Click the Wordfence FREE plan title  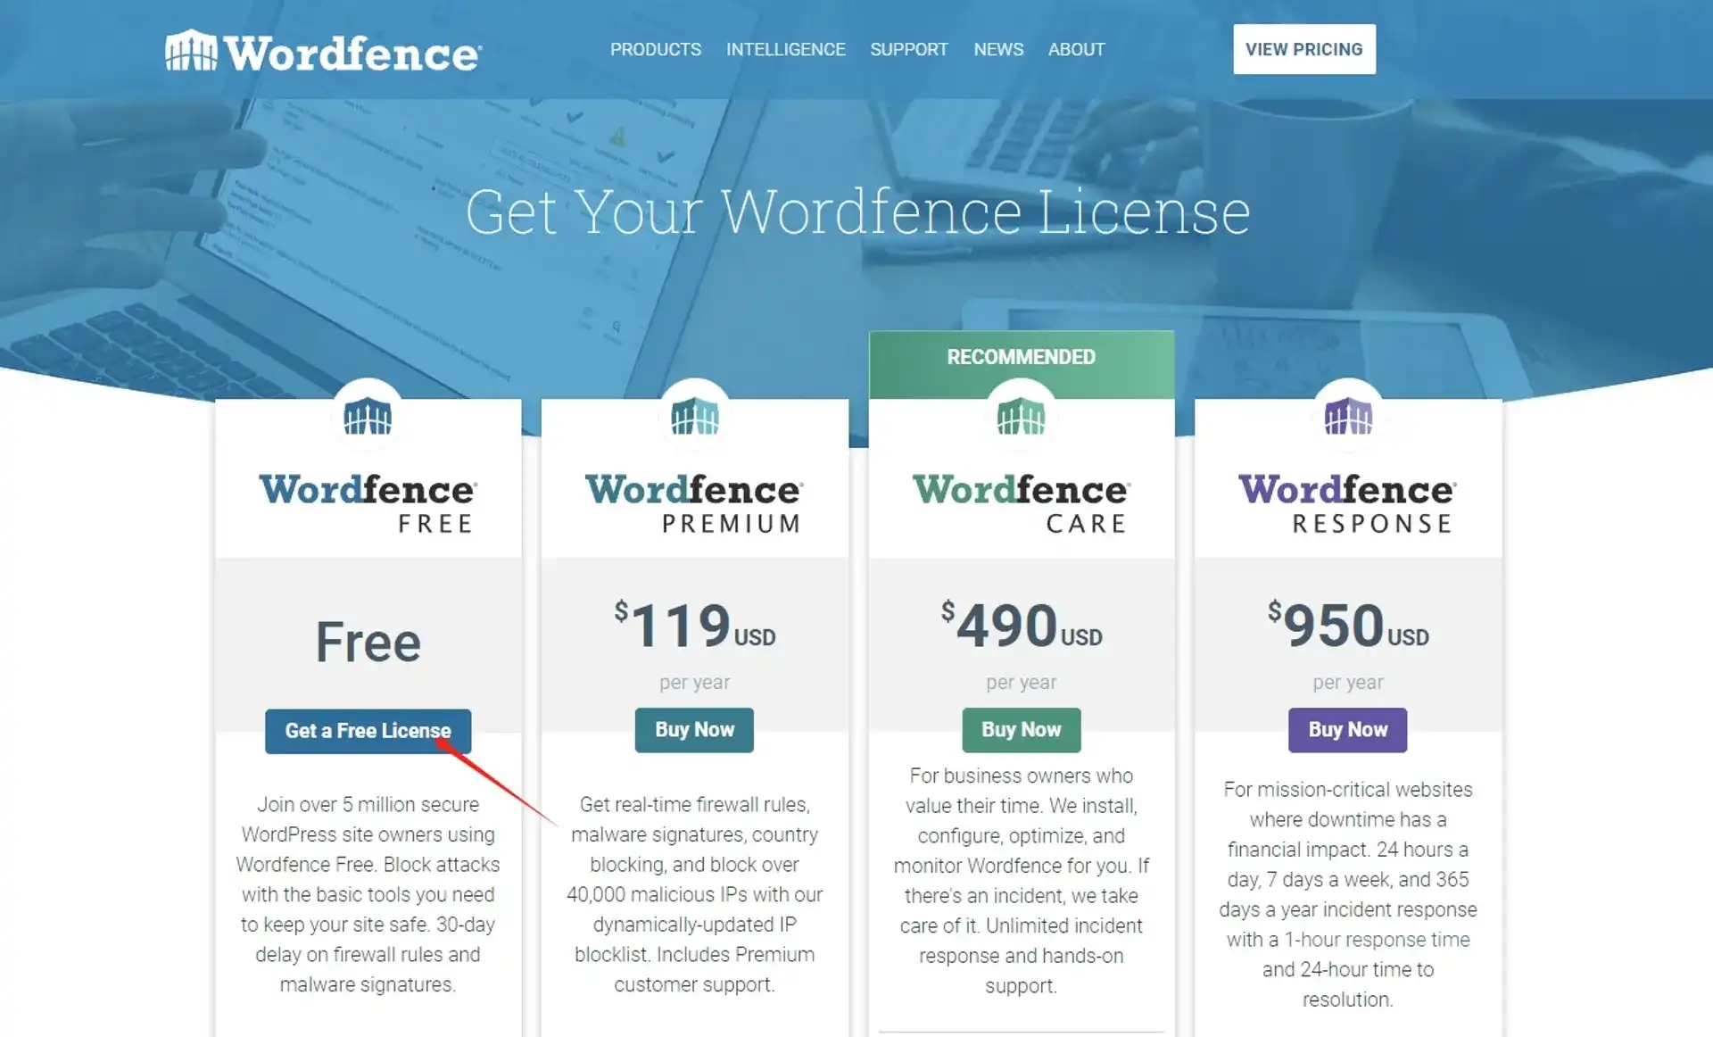coord(368,503)
